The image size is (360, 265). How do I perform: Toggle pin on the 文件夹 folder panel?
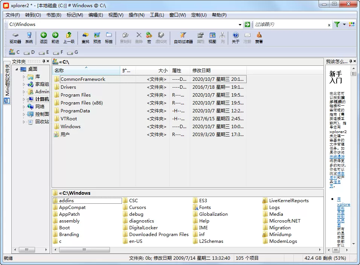coord(44,61)
